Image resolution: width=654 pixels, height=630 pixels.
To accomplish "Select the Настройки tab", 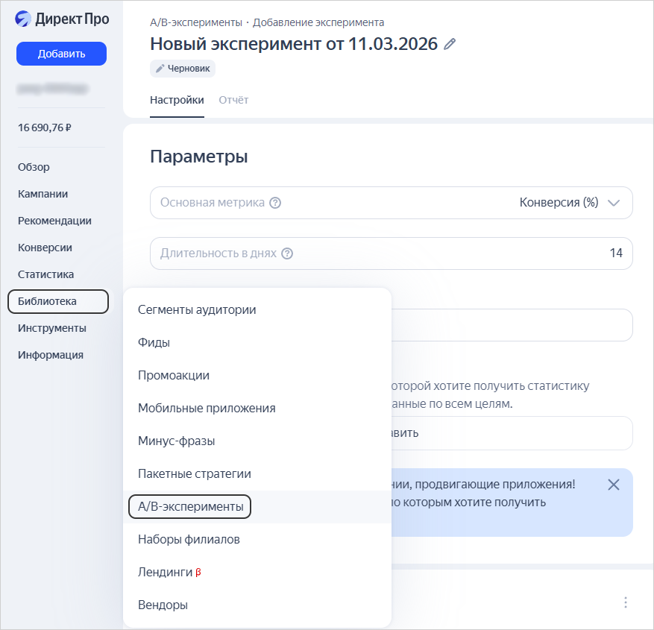I will 177,99.
